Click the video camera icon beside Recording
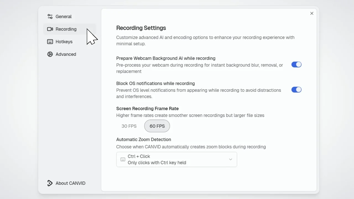This screenshot has width=354, height=199. 50,29
